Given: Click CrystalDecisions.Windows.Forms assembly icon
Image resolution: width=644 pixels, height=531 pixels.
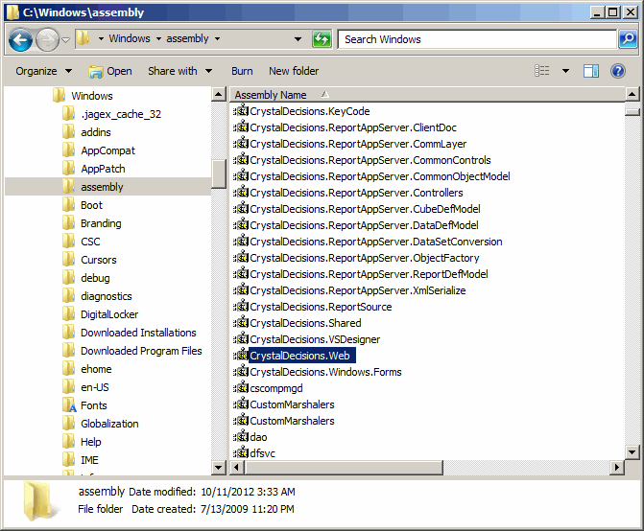Looking at the screenshot, I should [241, 372].
